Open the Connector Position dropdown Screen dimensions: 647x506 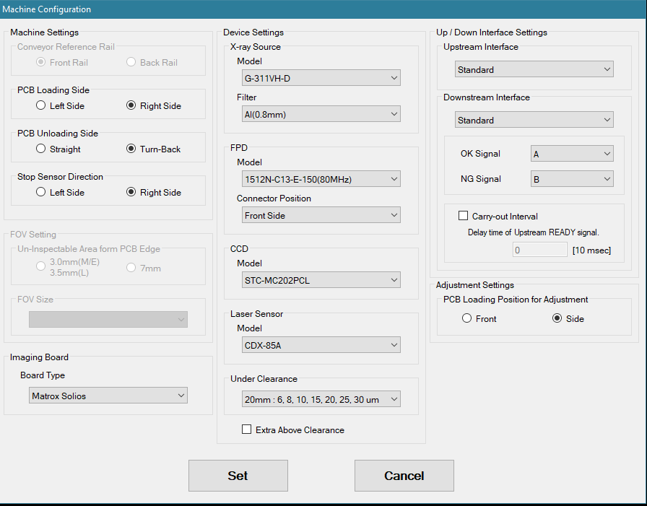coord(321,215)
